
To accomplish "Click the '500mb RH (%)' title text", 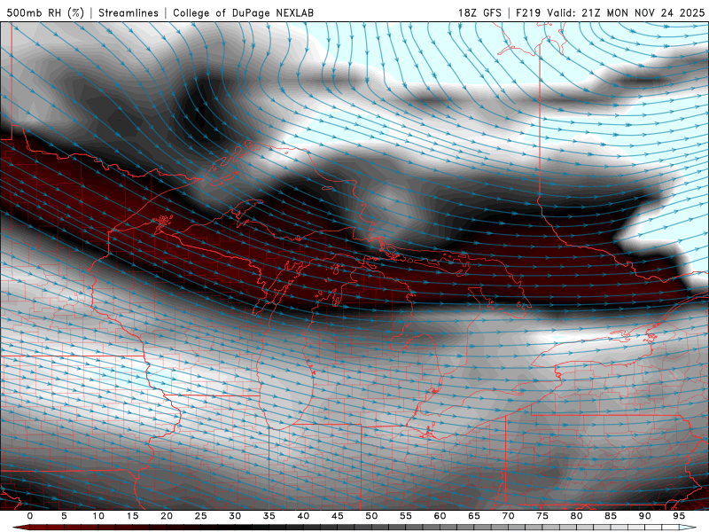I will (x=45, y=13).
